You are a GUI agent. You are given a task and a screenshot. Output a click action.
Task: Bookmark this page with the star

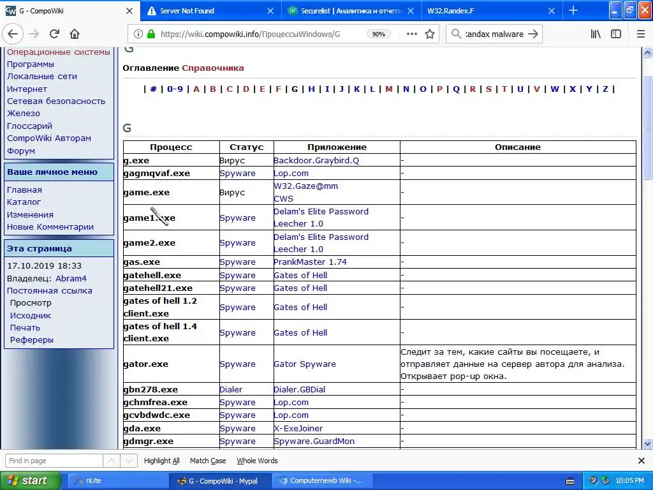[x=430, y=34]
